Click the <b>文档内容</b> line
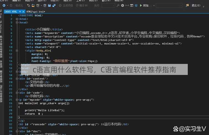The width and height of the screenshot is (209, 135). 37,82
